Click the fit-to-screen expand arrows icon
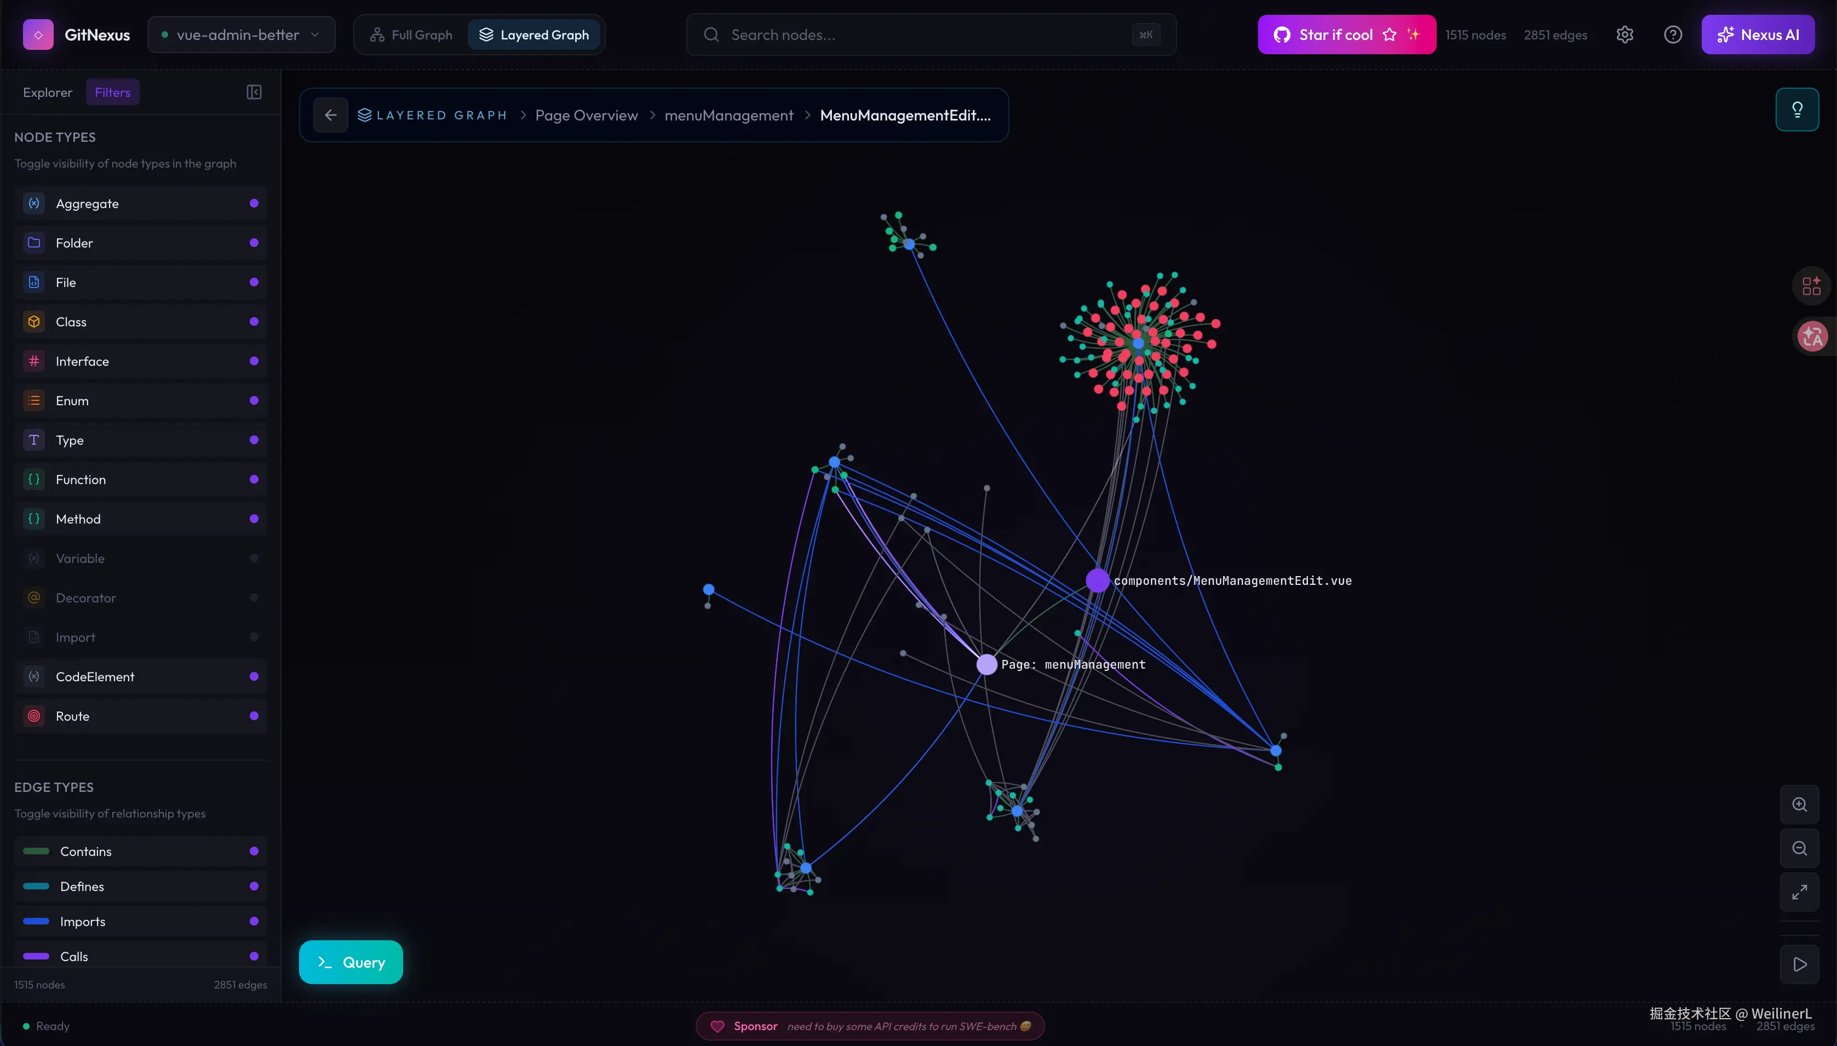The image size is (1837, 1046). tap(1800, 892)
